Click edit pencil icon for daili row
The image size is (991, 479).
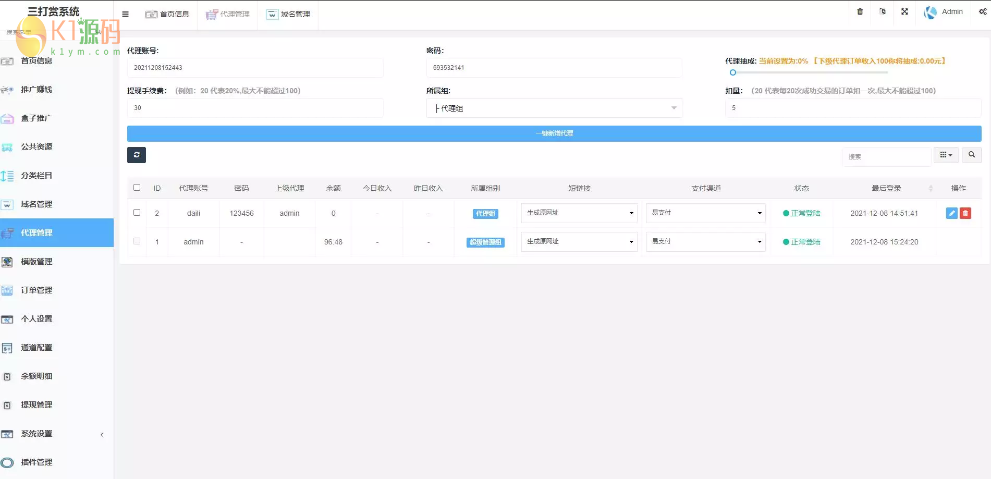point(951,213)
